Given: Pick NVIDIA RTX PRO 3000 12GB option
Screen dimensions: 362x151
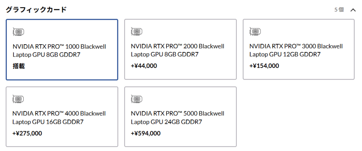Looking at the screenshot, I should (298, 50).
